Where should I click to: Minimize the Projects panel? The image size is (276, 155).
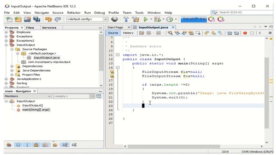point(100,28)
